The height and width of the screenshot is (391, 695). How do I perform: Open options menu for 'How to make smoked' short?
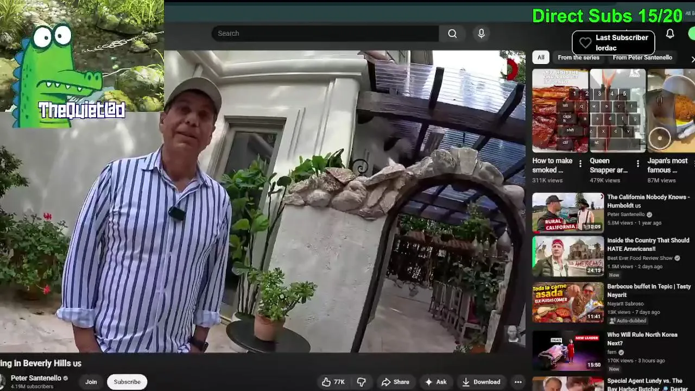580,163
